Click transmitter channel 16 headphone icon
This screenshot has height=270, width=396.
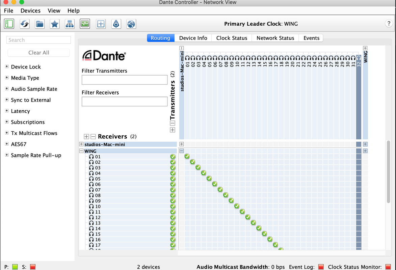(x=270, y=58)
